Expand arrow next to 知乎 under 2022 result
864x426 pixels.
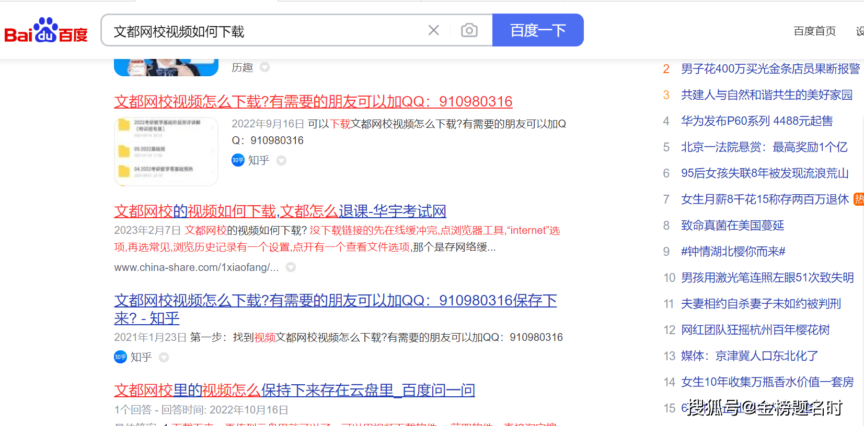281,161
